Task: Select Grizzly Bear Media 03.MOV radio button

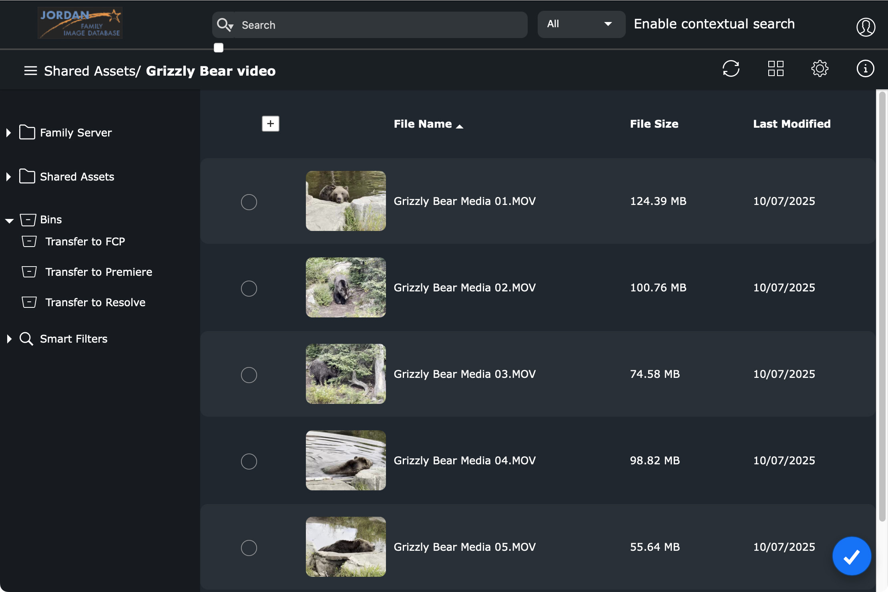Action: pos(249,375)
